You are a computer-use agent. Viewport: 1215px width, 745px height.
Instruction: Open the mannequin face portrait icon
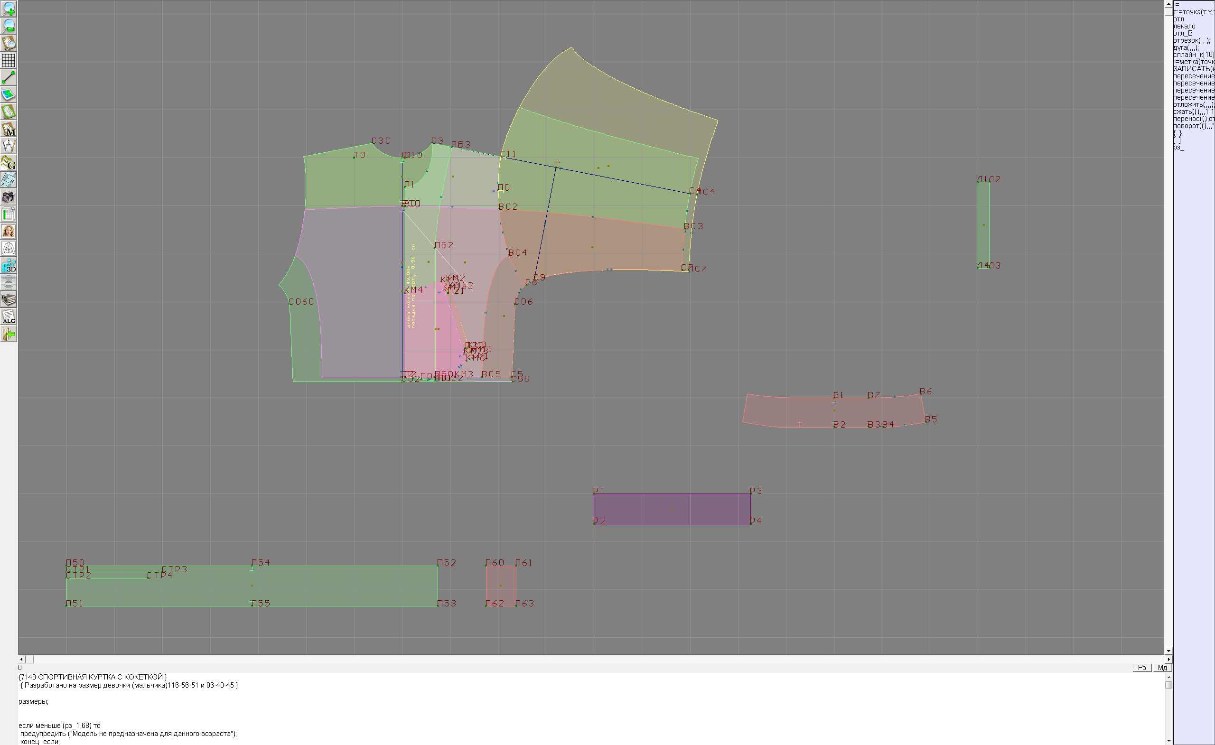pos(9,231)
